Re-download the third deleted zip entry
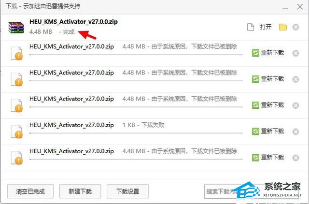The image size is (309, 204). point(268,105)
